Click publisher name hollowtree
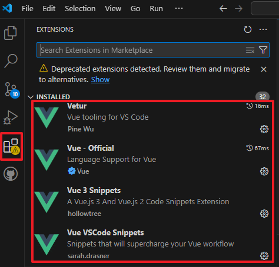This screenshot has height=267, width=279. click(84, 214)
